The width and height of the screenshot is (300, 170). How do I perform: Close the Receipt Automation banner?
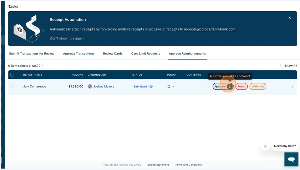(x=290, y=18)
